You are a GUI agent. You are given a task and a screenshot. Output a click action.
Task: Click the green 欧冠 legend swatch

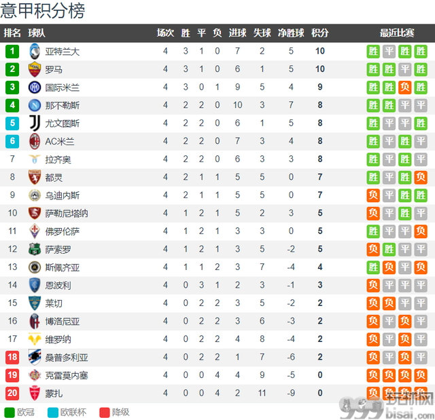click(x=10, y=413)
